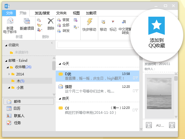Collapse the folder pane with chevron
185x139 pixels.
click(52, 43)
